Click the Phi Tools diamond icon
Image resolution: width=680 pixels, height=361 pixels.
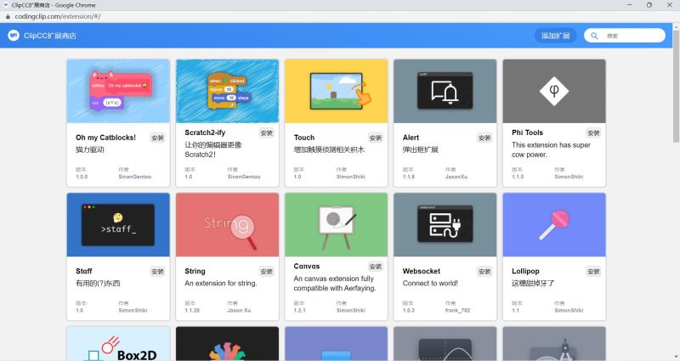coord(553,91)
